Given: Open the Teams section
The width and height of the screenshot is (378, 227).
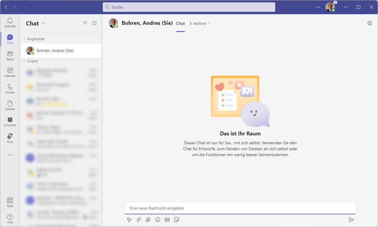Looking at the screenshot, I should 10,56.
